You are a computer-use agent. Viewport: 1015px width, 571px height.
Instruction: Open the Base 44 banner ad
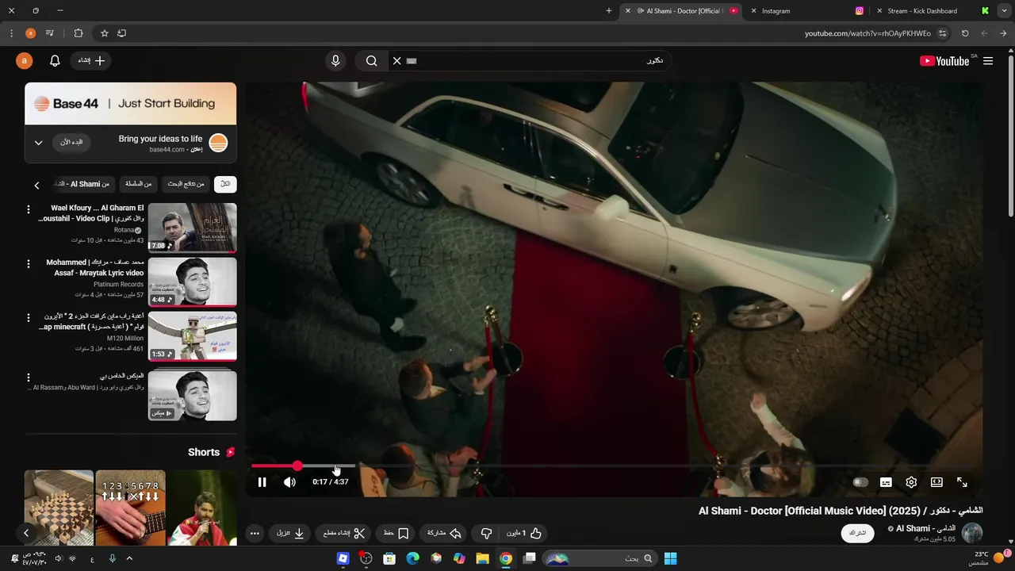[131, 104]
